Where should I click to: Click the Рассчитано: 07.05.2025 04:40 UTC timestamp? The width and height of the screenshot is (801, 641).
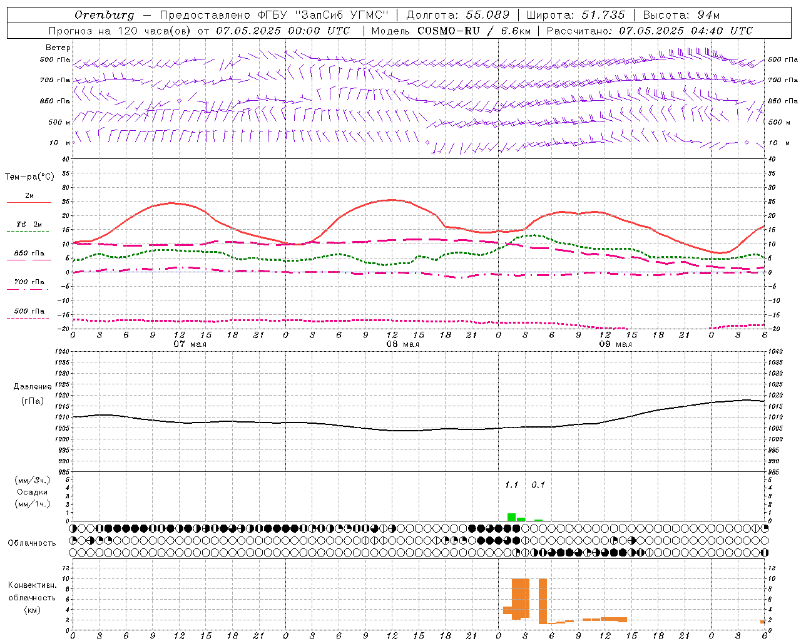coord(650,31)
